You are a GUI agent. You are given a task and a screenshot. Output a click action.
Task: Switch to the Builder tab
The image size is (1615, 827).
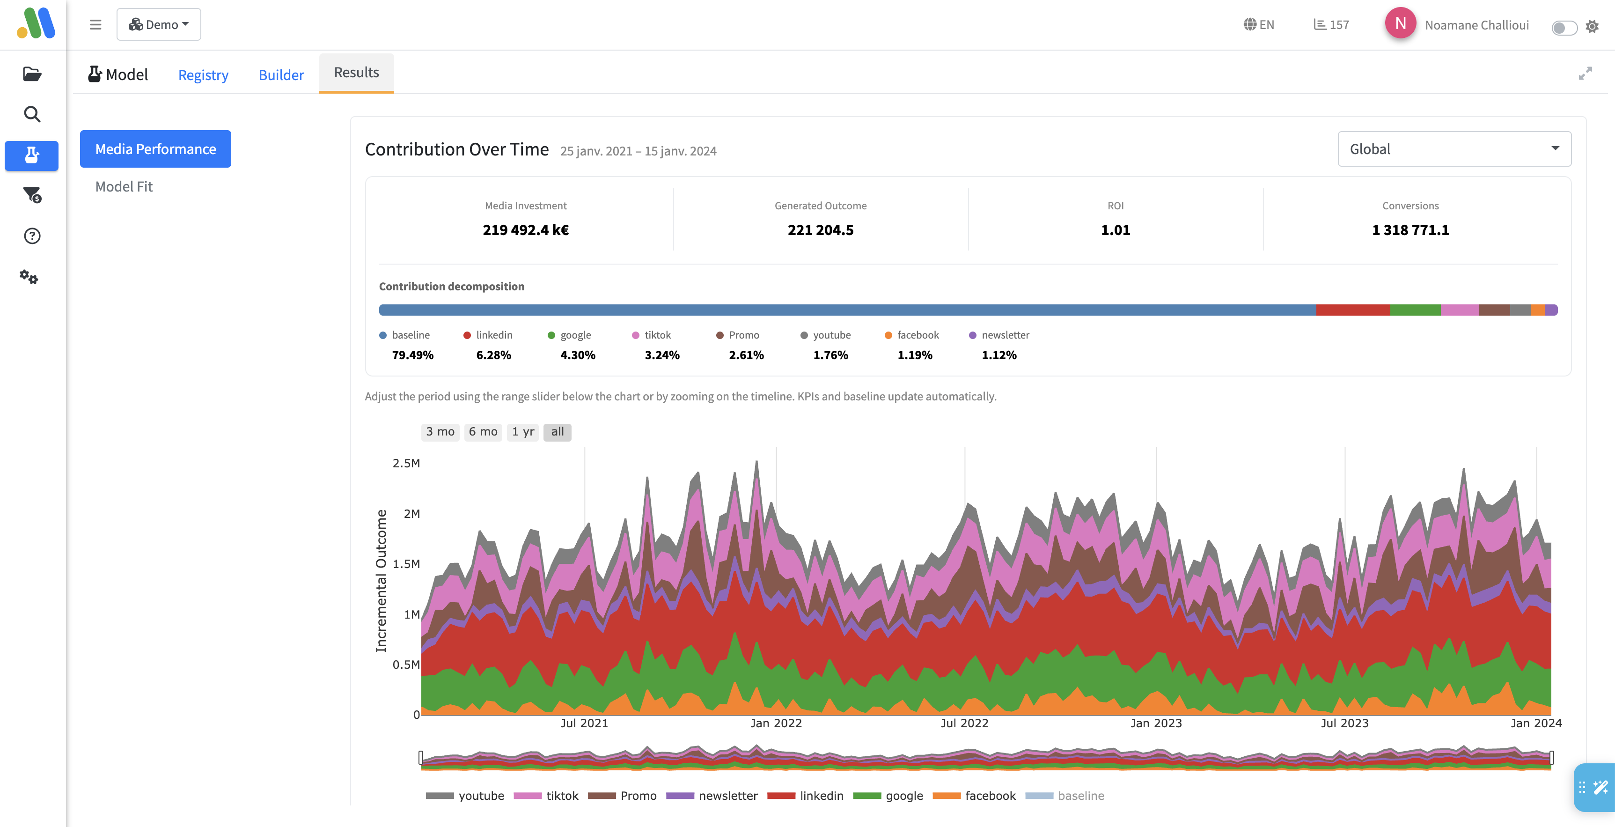[281, 74]
